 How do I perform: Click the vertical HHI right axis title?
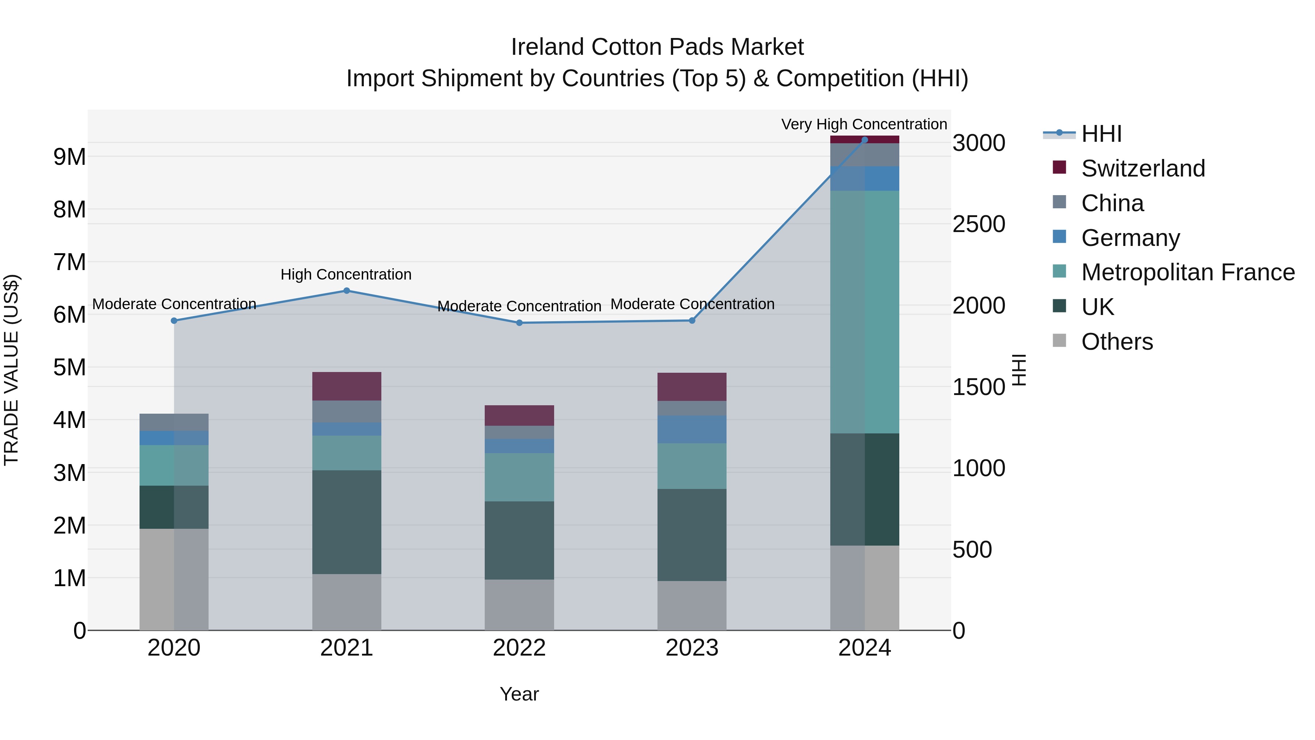(x=1019, y=370)
